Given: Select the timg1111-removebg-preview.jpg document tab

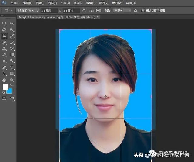Looking at the screenshot, I should click(x=57, y=17).
